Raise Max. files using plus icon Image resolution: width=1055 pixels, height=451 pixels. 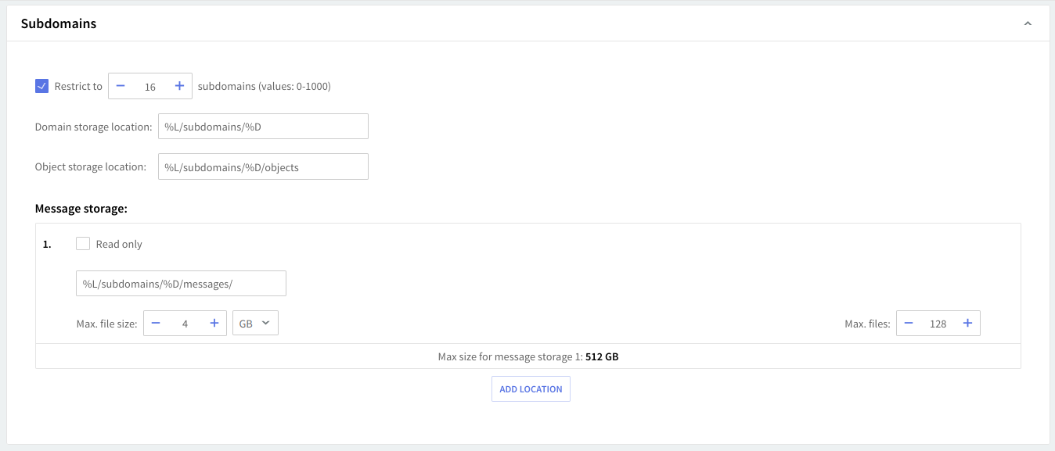[x=967, y=324]
